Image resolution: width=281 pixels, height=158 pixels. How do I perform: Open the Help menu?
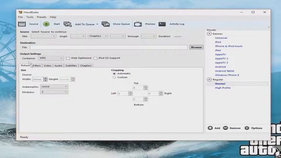click(x=53, y=17)
